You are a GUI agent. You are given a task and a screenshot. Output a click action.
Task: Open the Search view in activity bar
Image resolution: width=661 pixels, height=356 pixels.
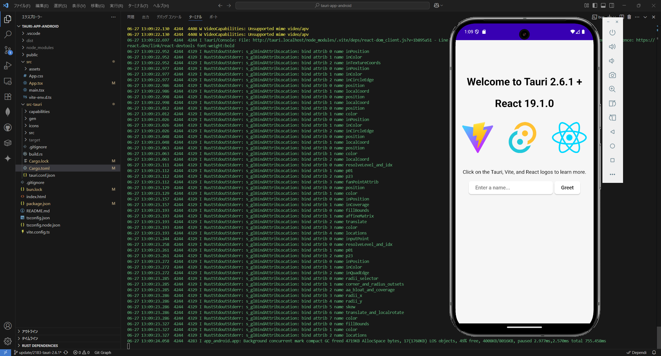click(x=8, y=34)
